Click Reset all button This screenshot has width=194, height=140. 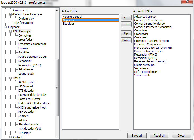point(159,136)
